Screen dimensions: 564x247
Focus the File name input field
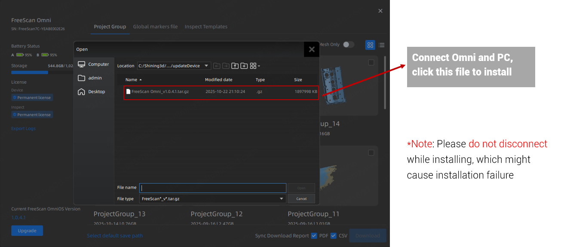pyautogui.click(x=213, y=188)
